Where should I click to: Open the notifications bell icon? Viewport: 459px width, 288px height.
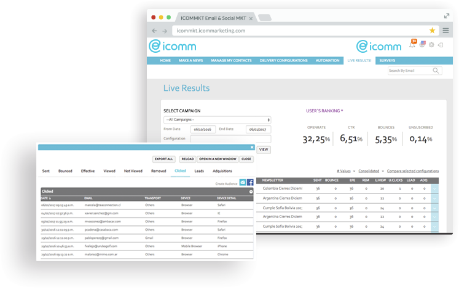pos(412,44)
